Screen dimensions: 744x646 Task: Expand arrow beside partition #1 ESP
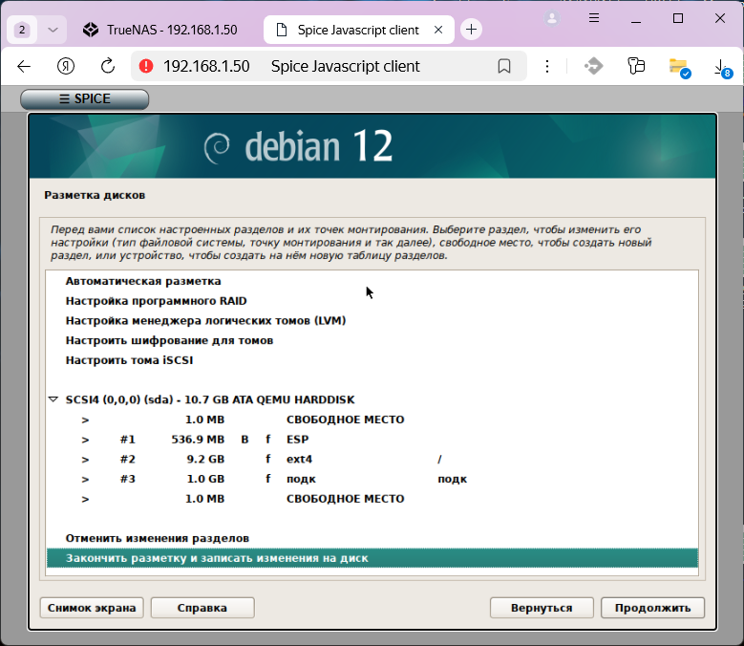point(85,440)
